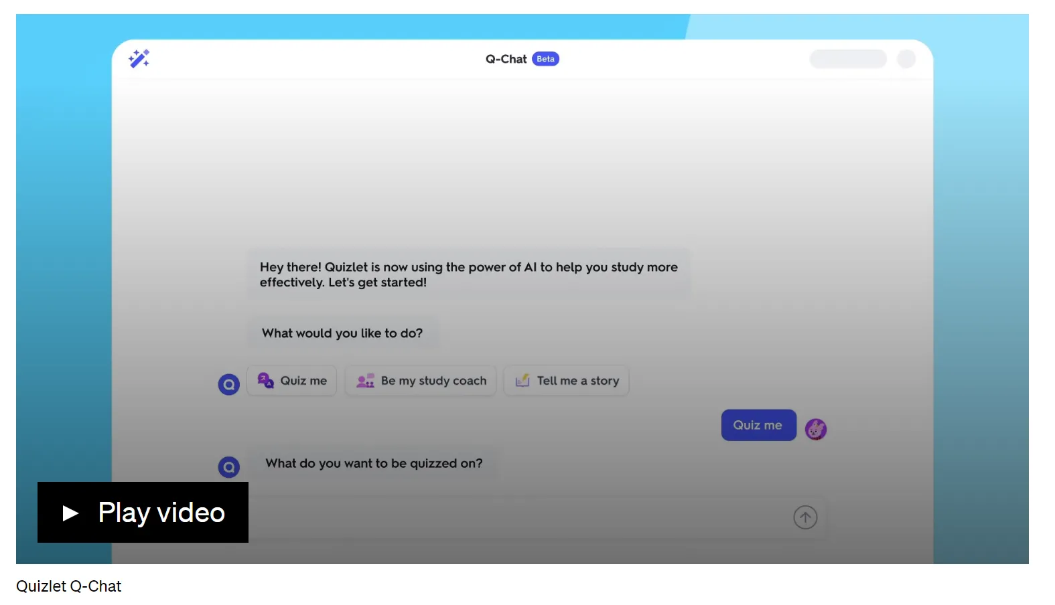Click the Q avatar beside suggestion chips
The height and width of the screenshot is (605, 1055).
[229, 384]
